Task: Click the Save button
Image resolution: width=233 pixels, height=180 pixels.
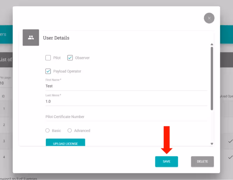Action: 166,162
